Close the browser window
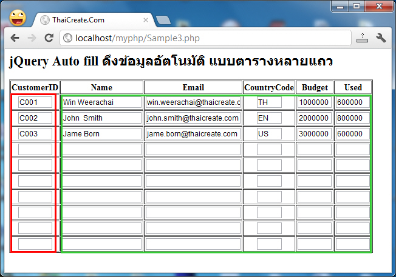This screenshot has height=277, width=396. 379,7
